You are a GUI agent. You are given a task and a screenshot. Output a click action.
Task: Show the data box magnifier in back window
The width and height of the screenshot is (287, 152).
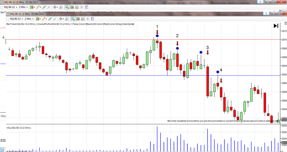tap(61, 7)
